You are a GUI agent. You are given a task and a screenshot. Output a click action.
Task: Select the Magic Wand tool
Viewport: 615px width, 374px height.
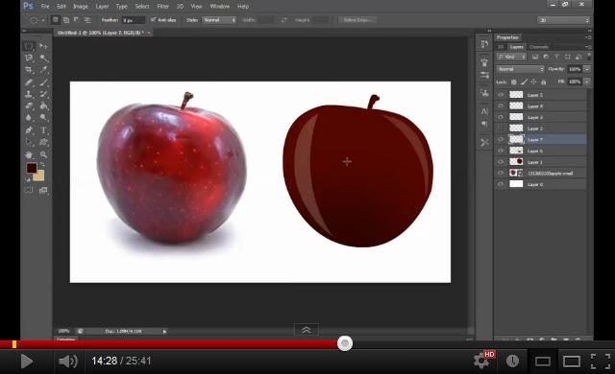click(43, 58)
